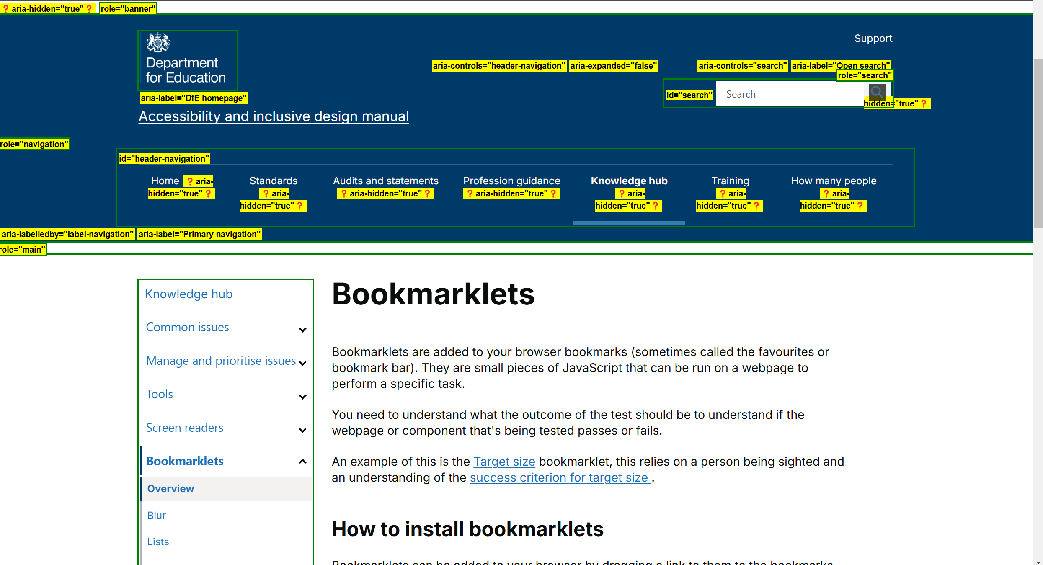The image size is (1043, 565).
Task: Collapse the Bookmarklets section chevron
Action: (302, 462)
